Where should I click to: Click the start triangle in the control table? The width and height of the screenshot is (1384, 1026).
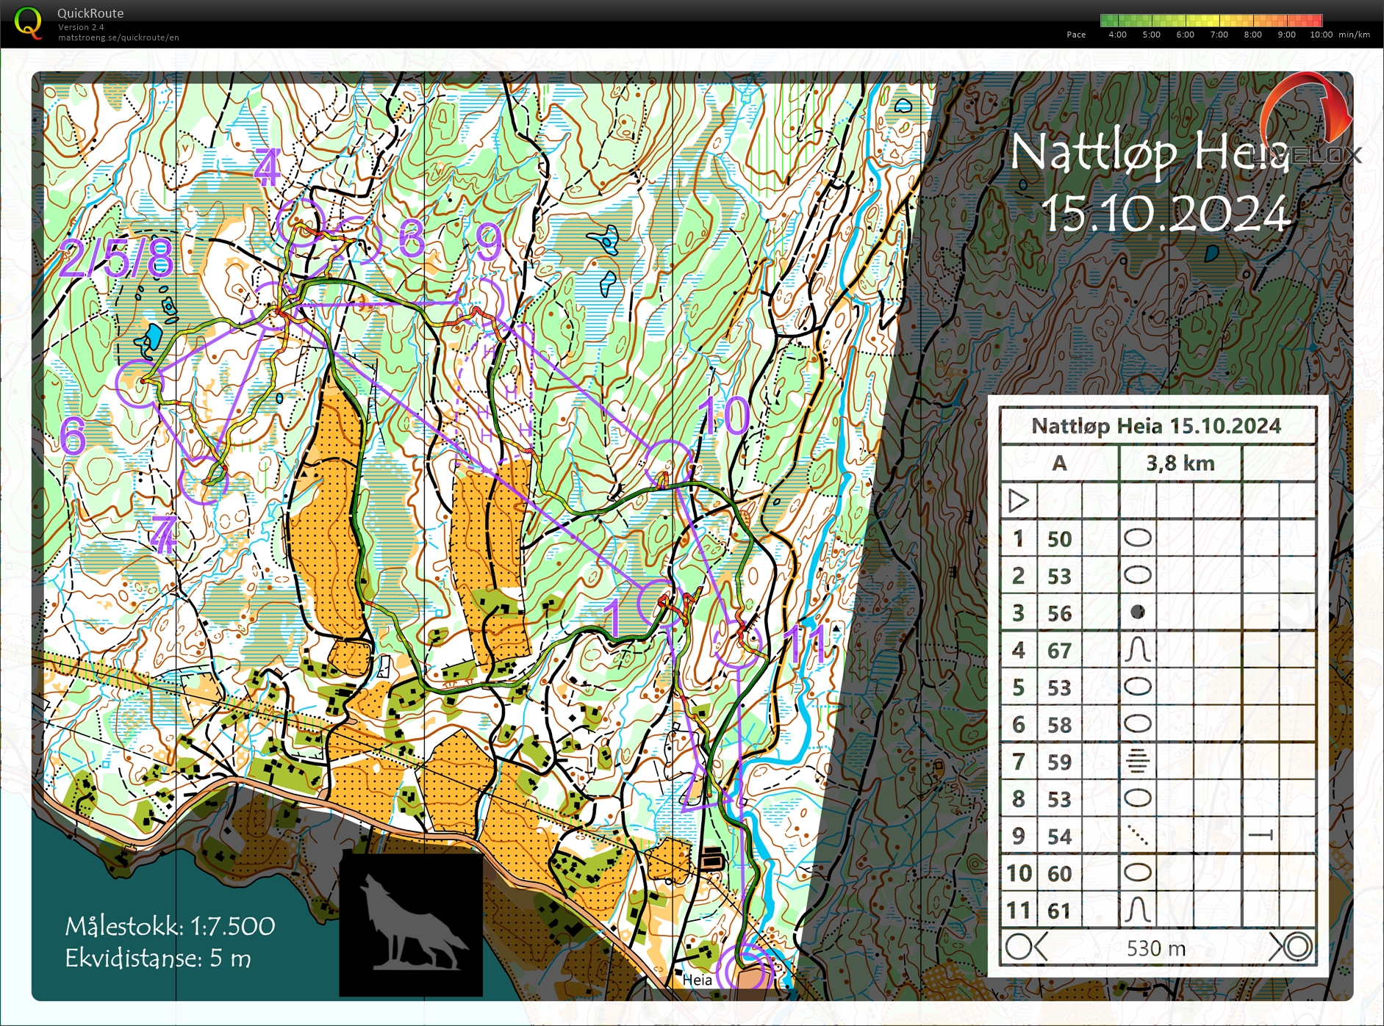(1018, 501)
